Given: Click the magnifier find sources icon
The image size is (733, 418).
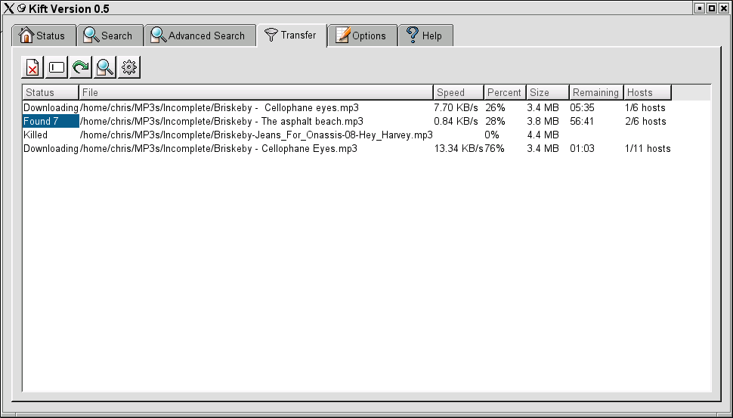Looking at the screenshot, I should [105, 67].
